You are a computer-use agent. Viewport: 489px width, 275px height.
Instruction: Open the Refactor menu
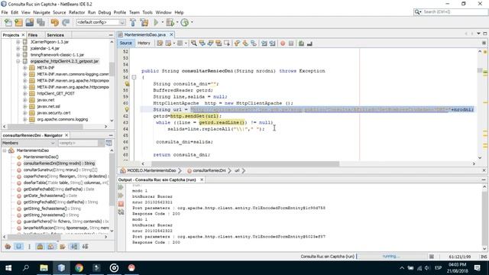76,12
